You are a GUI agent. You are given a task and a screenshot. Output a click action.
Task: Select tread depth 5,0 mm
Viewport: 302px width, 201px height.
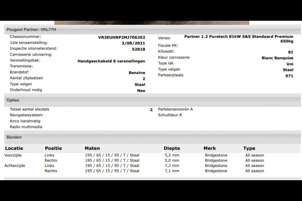(x=172, y=160)
